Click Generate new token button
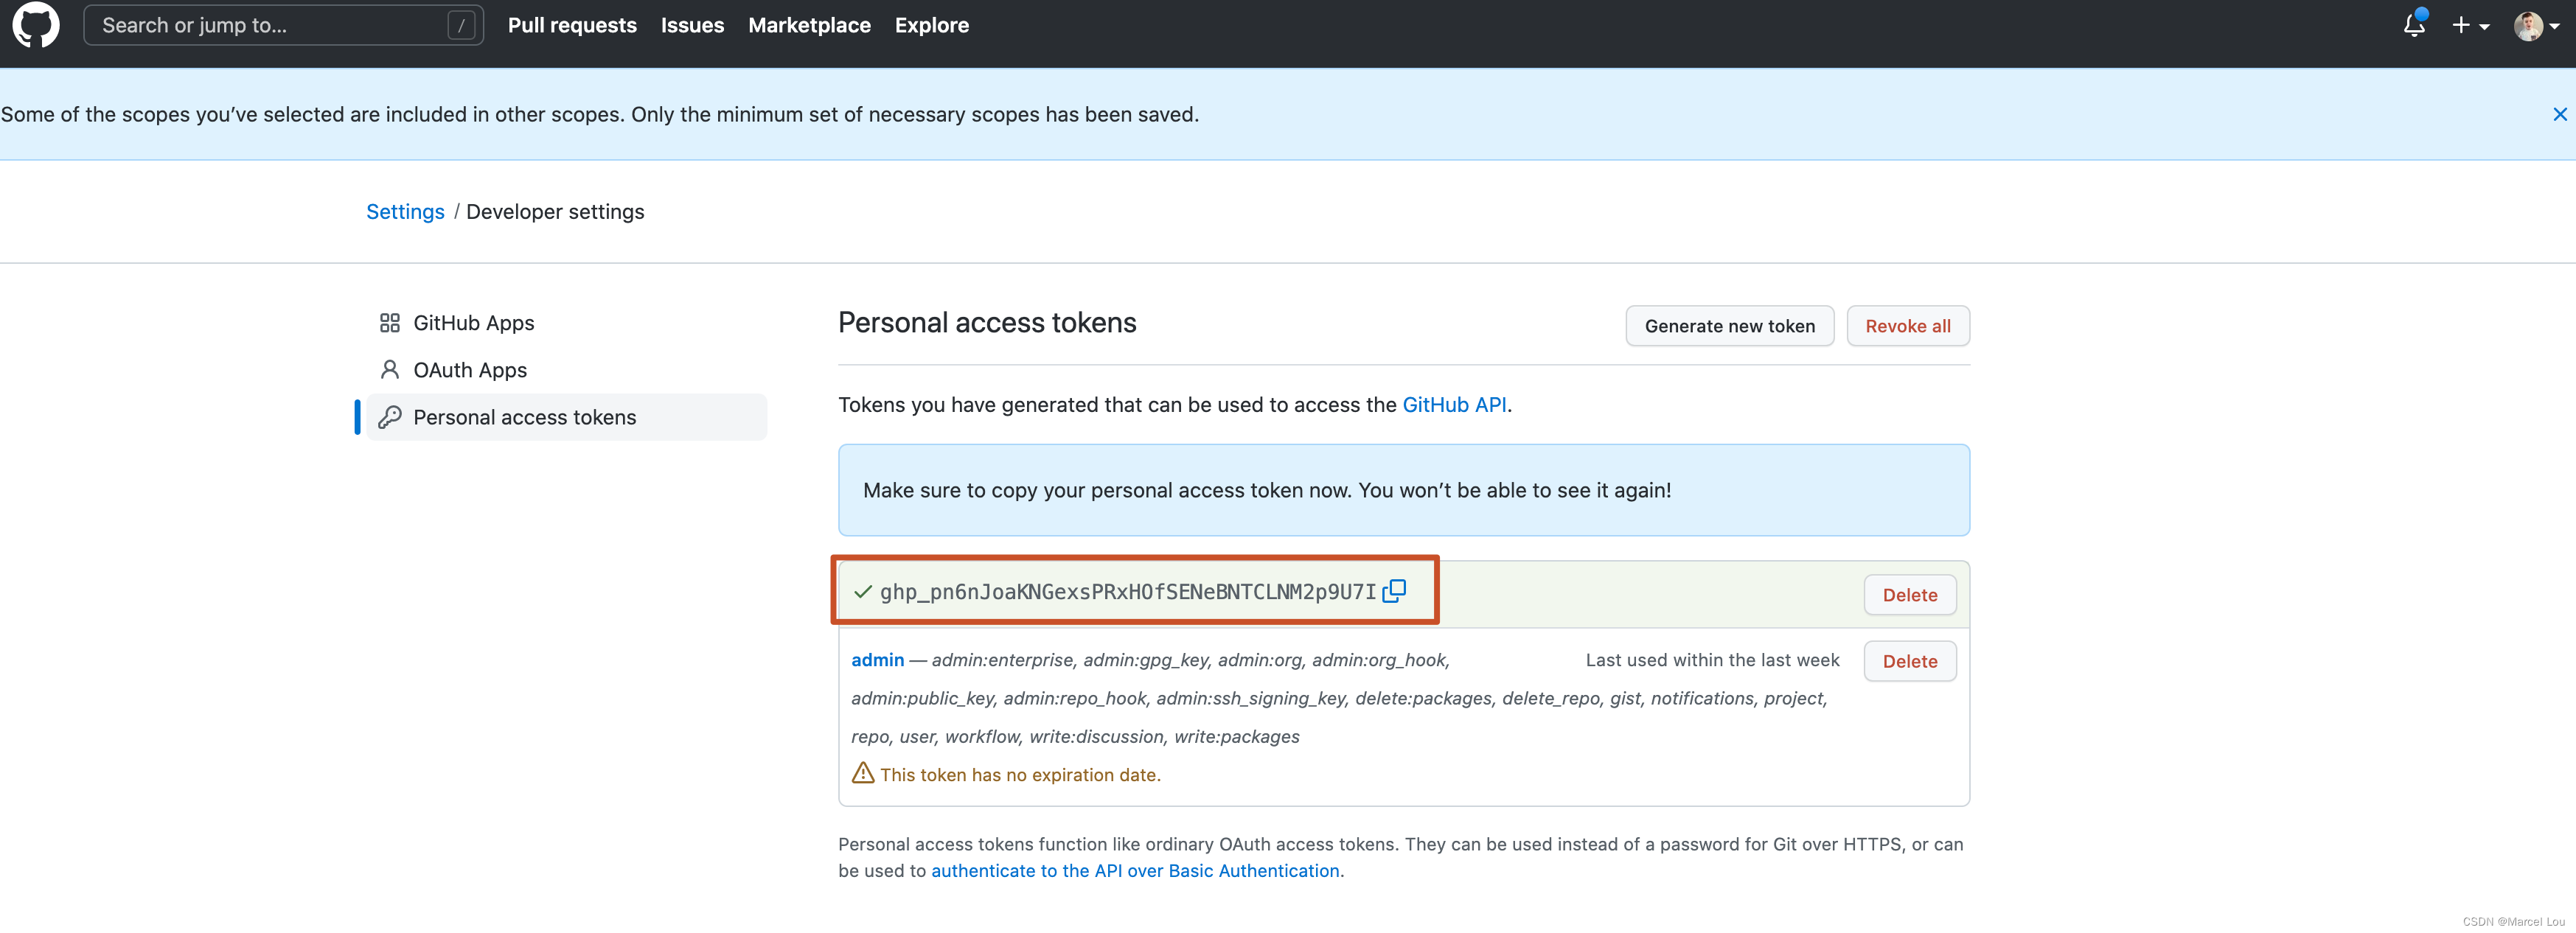Image resolution: width=2576 pixels, height=933 pixels. coord(1730,324)
